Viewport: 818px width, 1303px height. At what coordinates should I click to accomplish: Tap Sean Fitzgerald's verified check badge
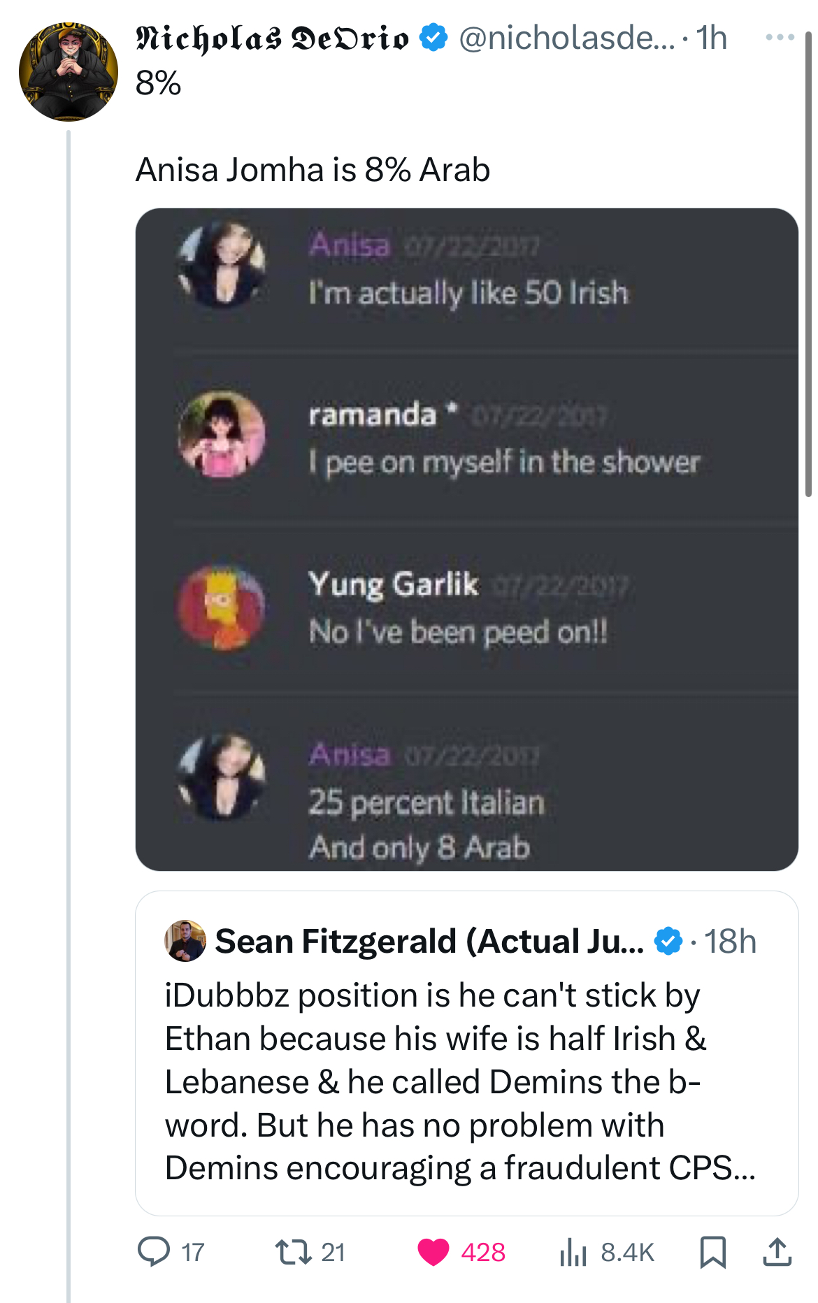click(668, 941)
